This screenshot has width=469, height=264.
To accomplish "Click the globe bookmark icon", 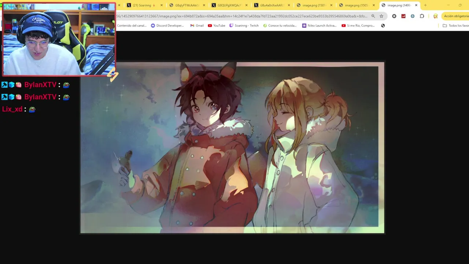I will [x=383, y=26].
